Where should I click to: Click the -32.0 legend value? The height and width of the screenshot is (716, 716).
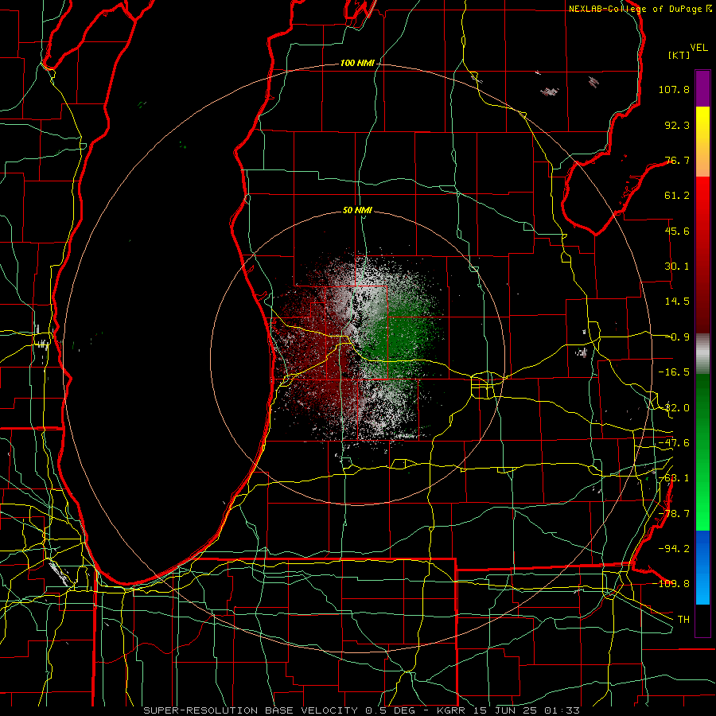[674, 408]
